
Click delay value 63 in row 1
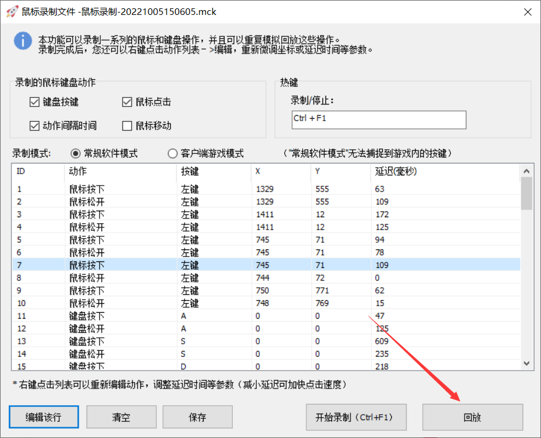[380, 189]
